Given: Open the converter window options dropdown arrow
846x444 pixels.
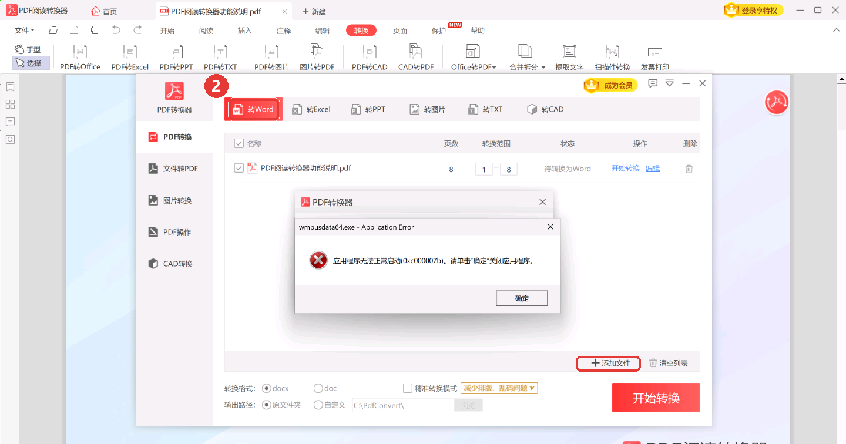Looking at the screenshot, I should (x=669, y=83).
